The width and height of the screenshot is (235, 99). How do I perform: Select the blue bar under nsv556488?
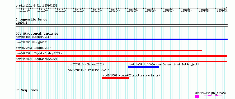tap(121, 39)
